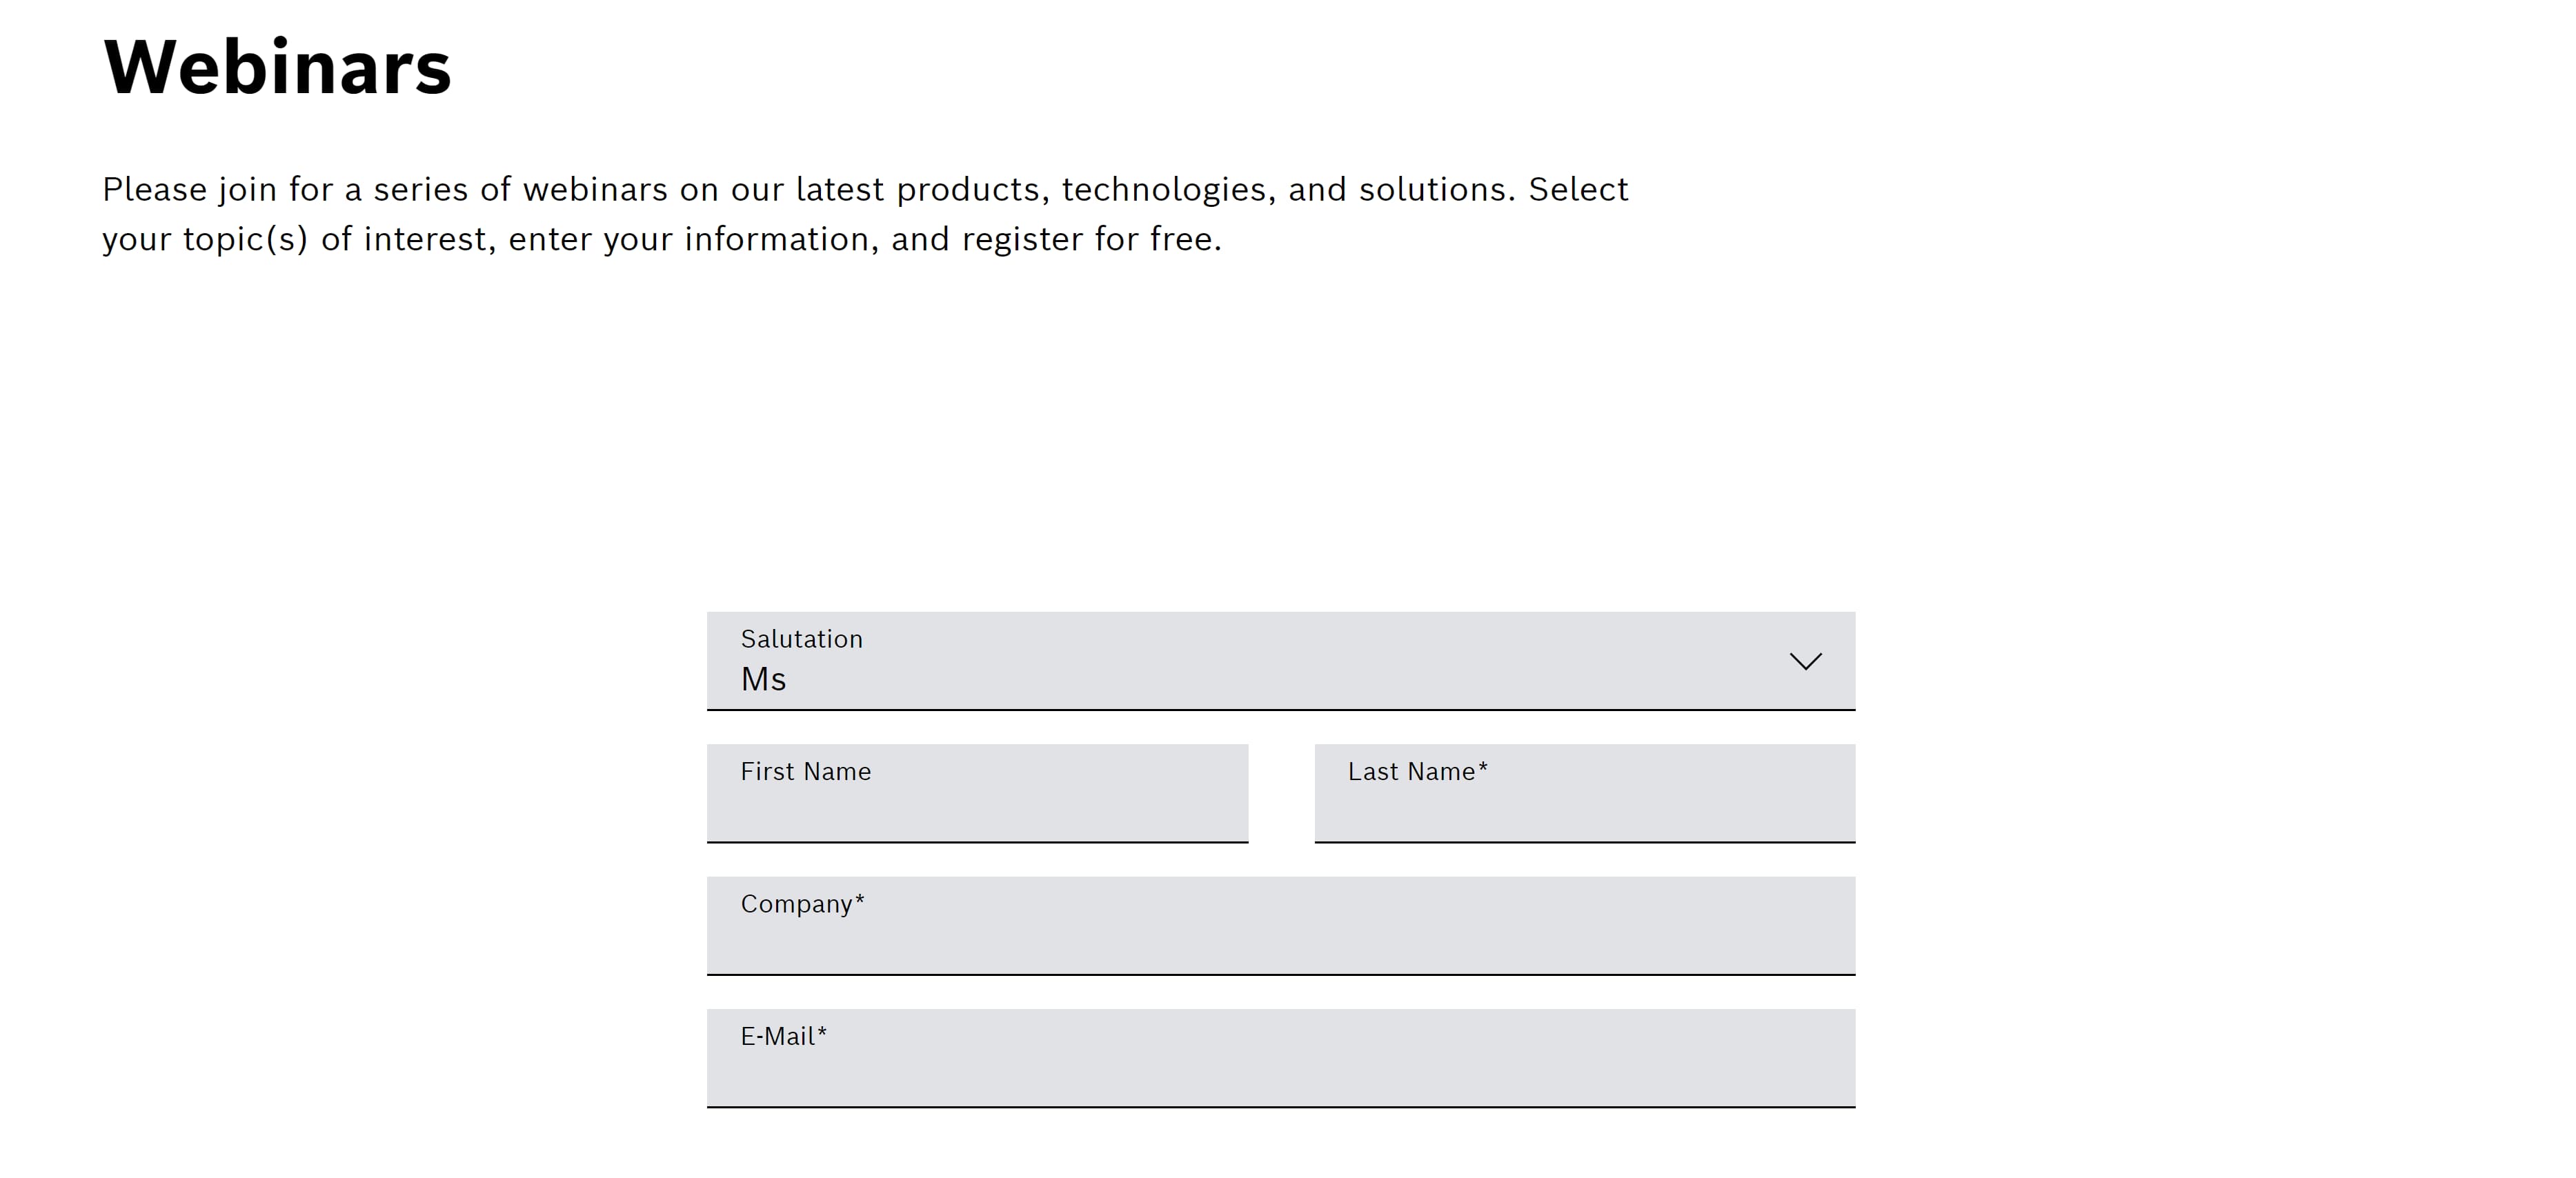Click the Salutation dropdown chevron arrow
Image resolution: width=2576 pixels, height=1178 pixels.
click(1805, 661)
